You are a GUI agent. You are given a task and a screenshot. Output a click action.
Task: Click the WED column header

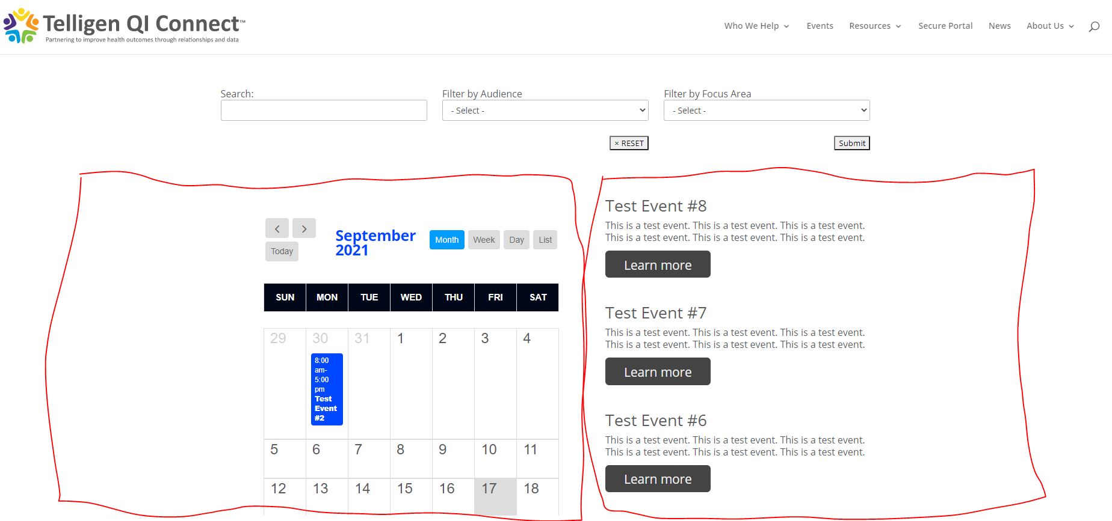(411, 297)
